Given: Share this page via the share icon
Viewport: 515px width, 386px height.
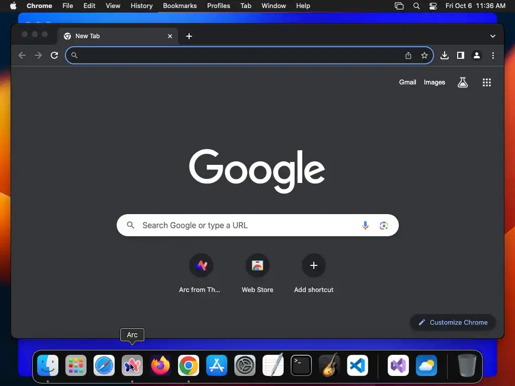Looking at the screenshot, I should pos(408,55).
